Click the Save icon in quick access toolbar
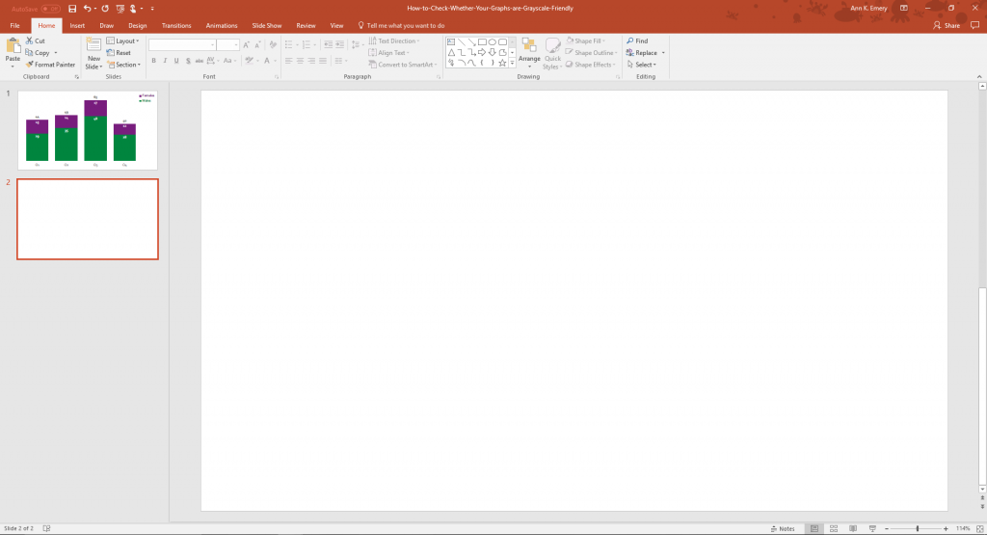 click(72, 8)
